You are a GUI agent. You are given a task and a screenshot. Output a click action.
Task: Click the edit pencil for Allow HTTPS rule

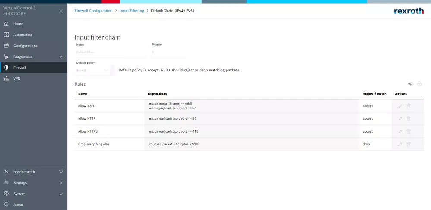pyautogui.click(x=400, y=131)
